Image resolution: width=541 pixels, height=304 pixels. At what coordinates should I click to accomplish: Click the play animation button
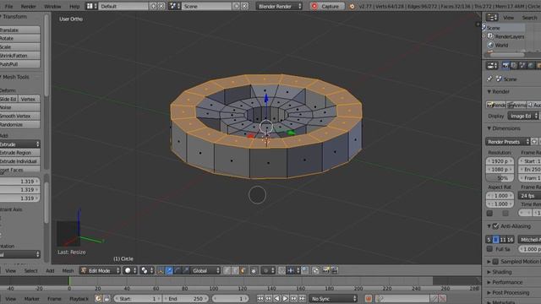tap(286, 298)
